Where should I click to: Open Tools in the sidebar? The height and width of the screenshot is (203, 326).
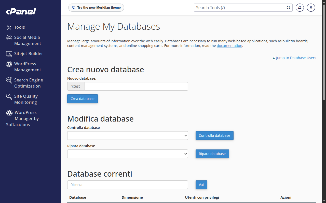tap(20, 27)
